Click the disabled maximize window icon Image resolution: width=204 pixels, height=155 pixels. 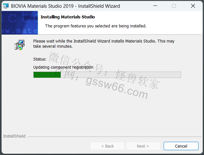tap(174, 6)
